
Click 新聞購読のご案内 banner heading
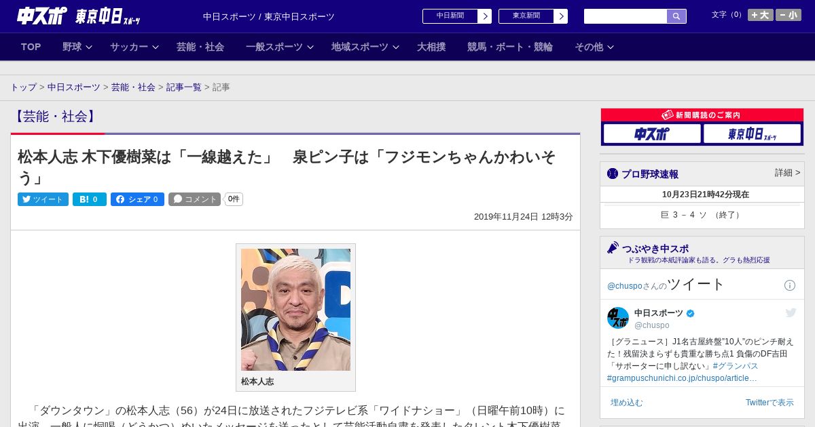tap(702, 115)
